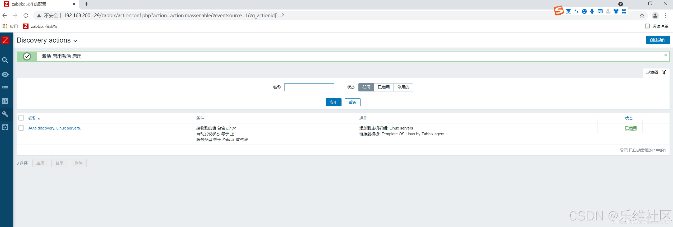
Task: Click browser forward arrow
Action: 15,16
